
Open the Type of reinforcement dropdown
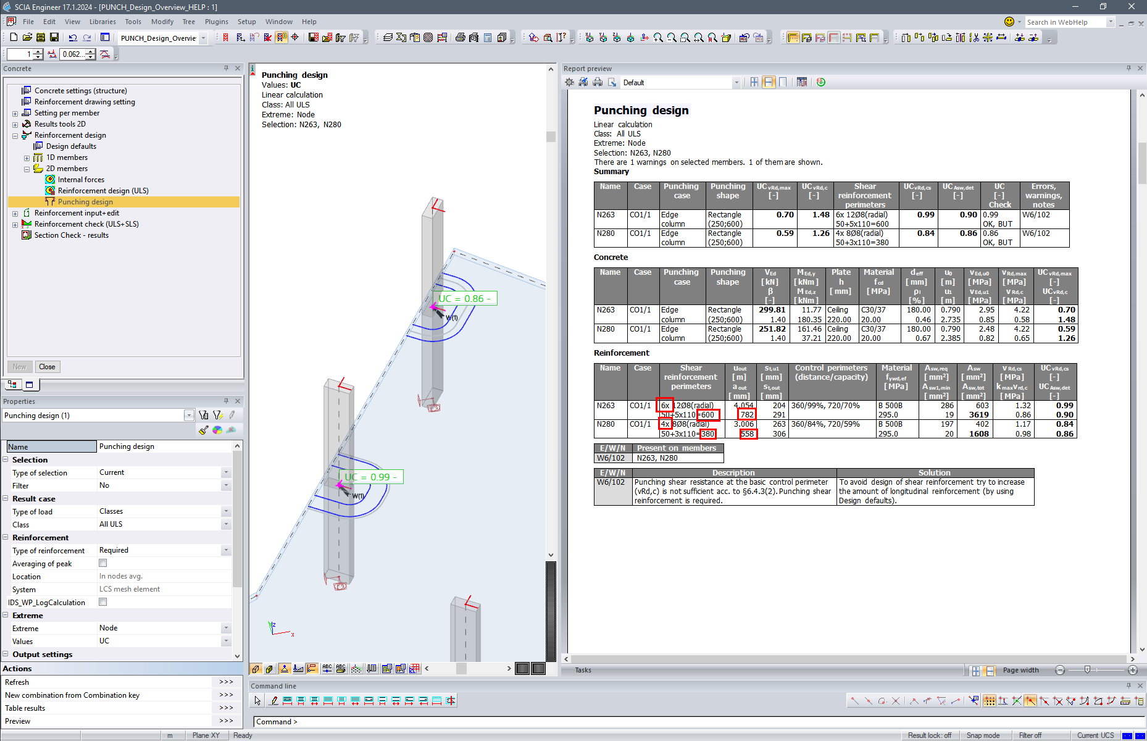coord(226,550)
